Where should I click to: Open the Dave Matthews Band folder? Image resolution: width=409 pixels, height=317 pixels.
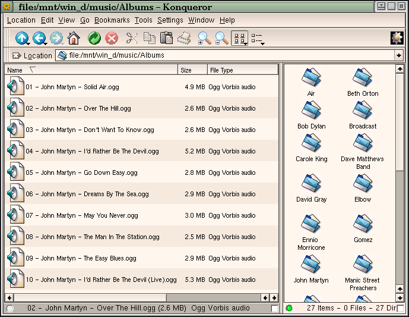[x=363, y=151]
